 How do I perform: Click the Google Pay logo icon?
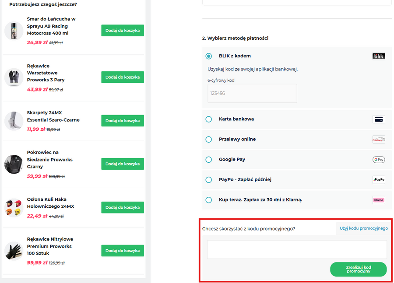click(x=379, y=160)
